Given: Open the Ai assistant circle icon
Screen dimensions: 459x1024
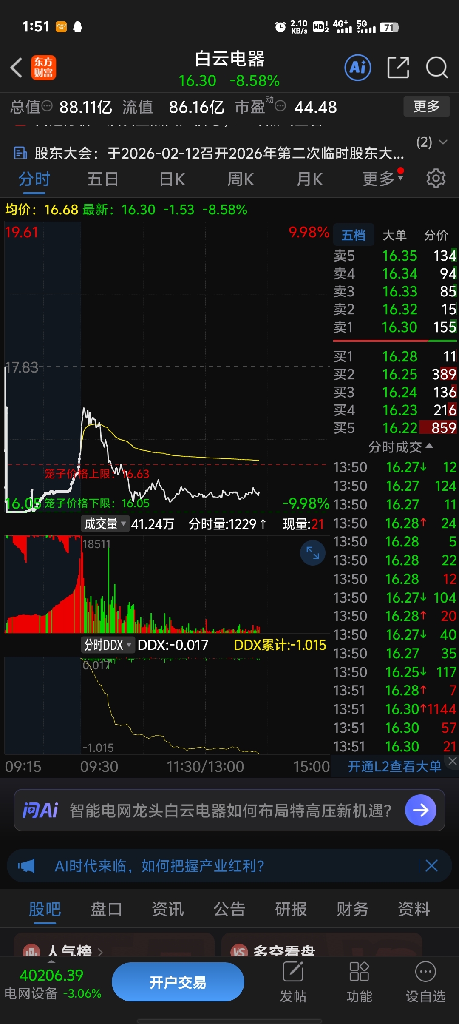Looking at the screenshot, I should point(357,68).
